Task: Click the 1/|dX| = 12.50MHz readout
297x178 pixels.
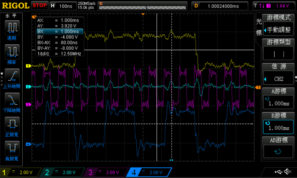Action: [x=59, y=54]
